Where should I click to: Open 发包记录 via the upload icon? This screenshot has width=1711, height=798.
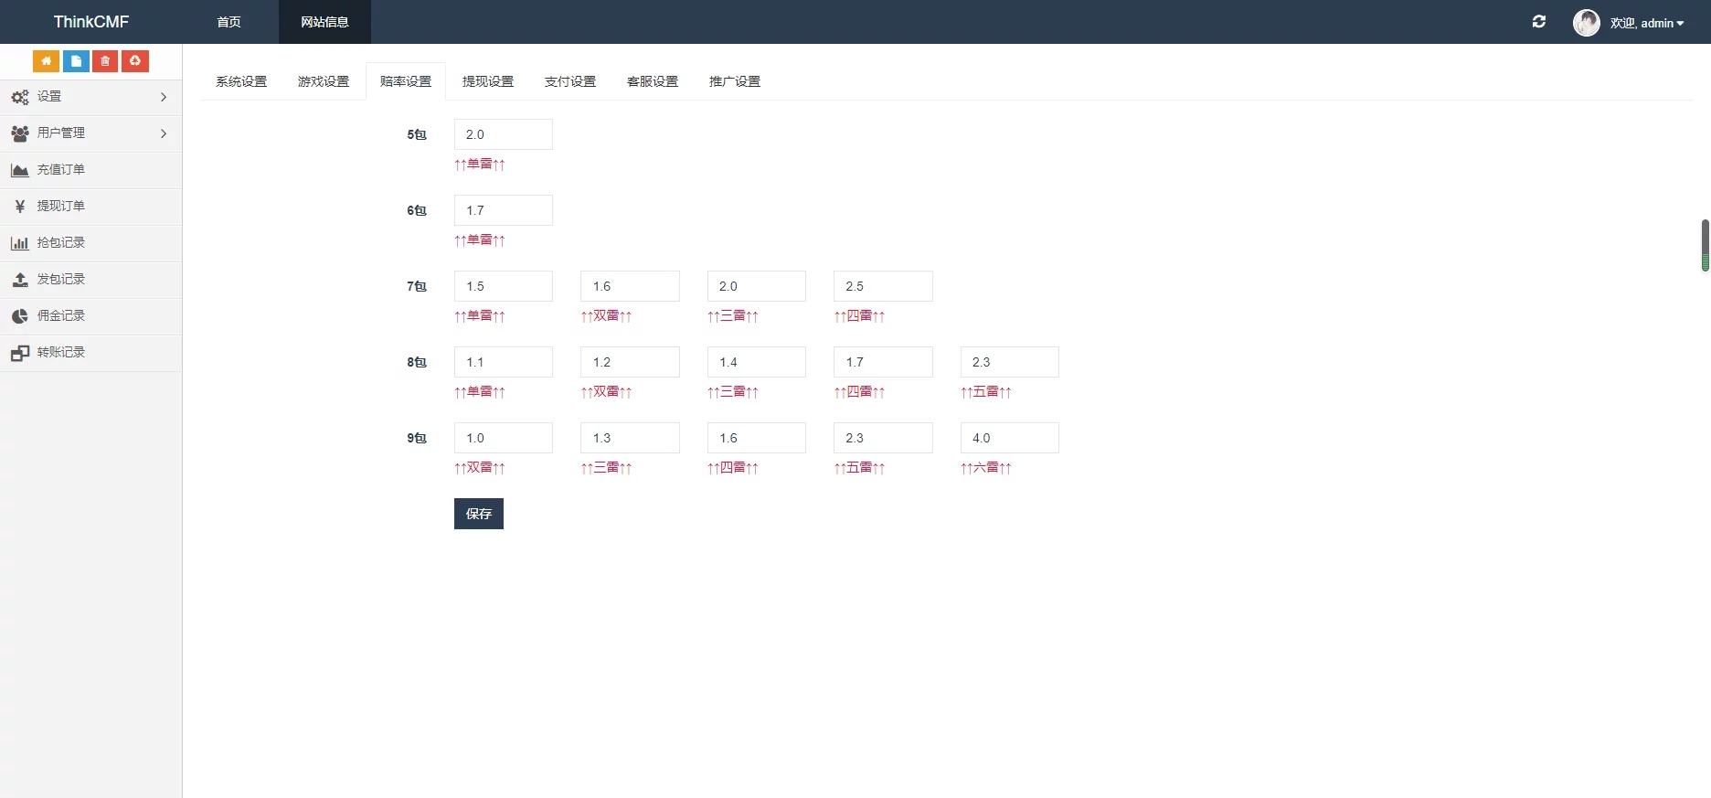coord(20,280)
